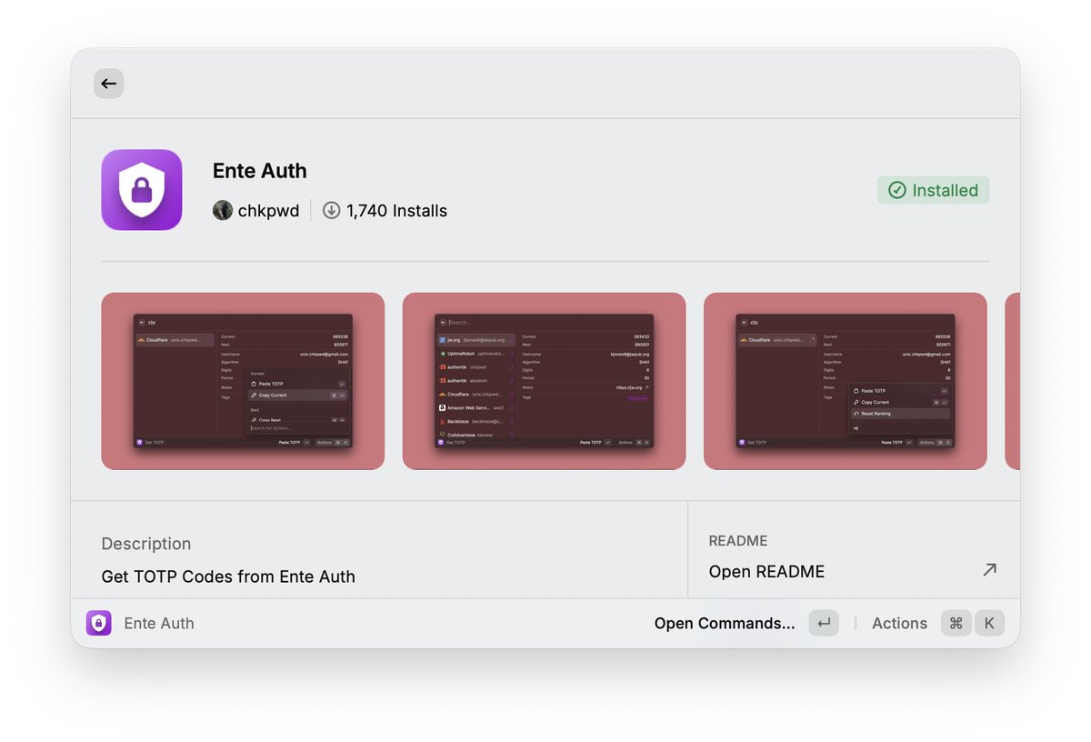Viewport: 1091px width, 742px height.
Task: Click Get TOTP Codes from Ente Auth text
Action: click(228, 577)
